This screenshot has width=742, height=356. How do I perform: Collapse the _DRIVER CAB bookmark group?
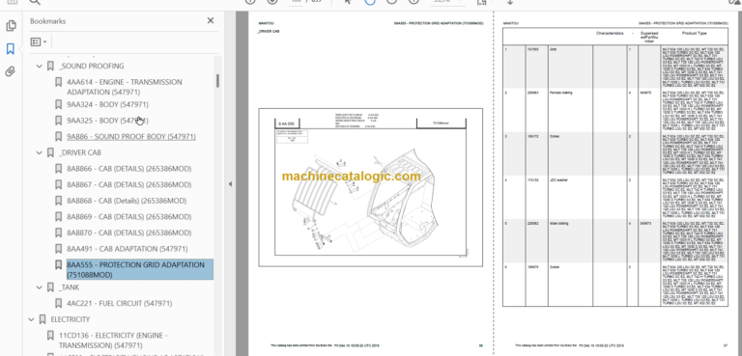point(40,152)
